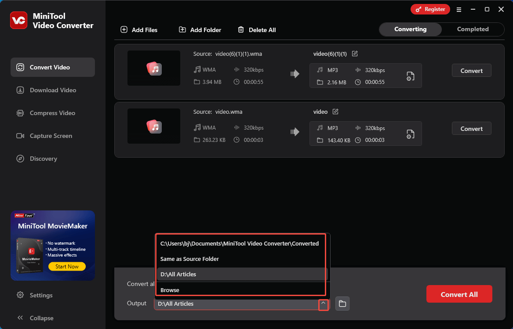
Task: Click the 3.94 MB source size
Action: click(212, 82)
